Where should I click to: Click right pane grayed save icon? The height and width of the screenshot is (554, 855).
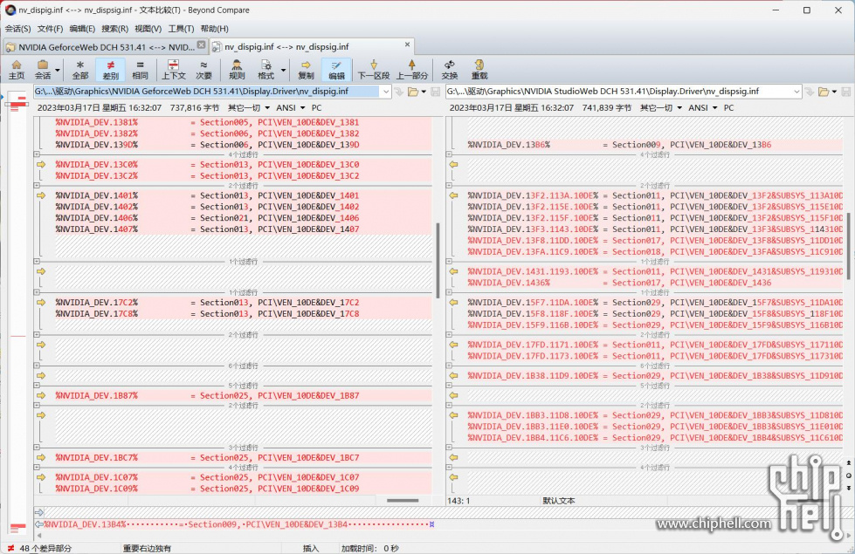pos(845,92)
